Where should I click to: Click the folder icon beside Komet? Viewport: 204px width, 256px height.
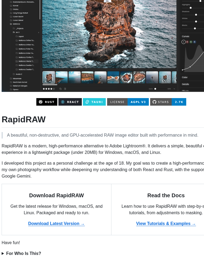[x=11, y=6]
